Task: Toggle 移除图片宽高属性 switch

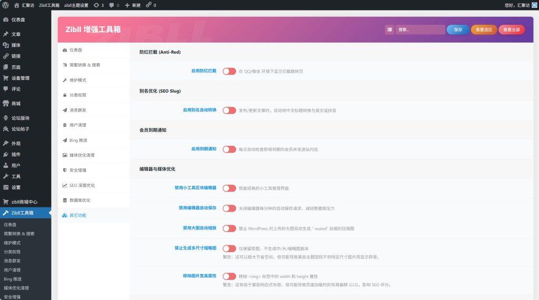Action: coord(229,276)
